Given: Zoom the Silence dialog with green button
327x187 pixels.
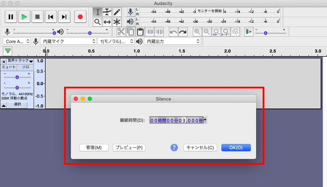Looking at the screenshot, I should point(90,99).
